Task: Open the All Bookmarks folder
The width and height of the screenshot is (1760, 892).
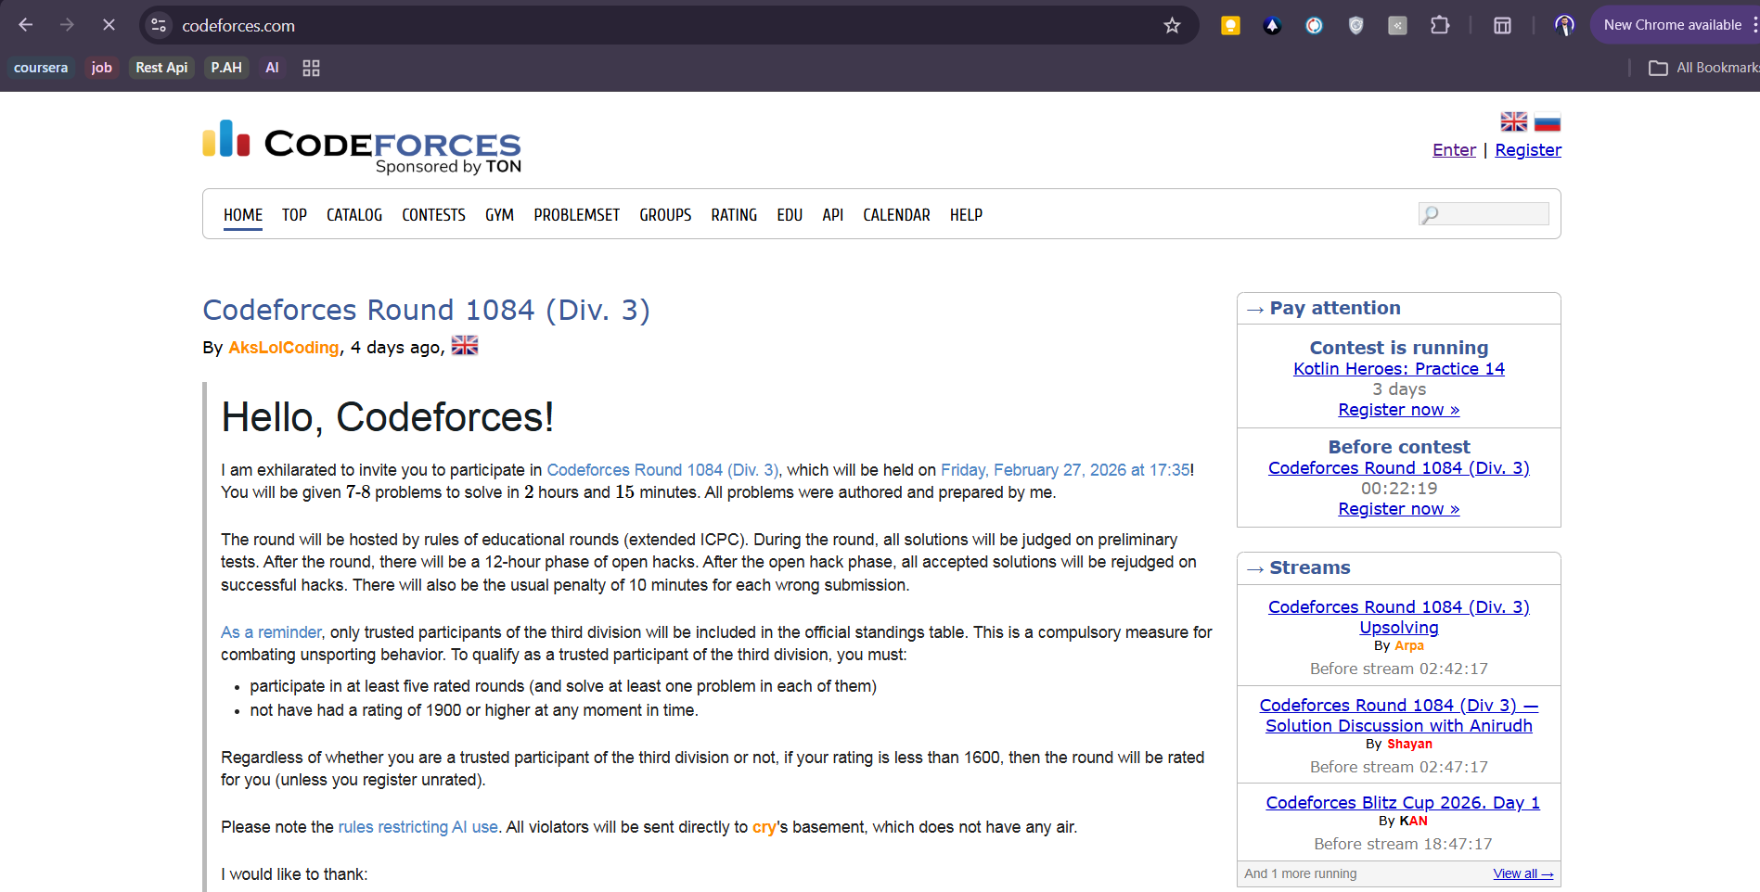Action: (1703, 68)
